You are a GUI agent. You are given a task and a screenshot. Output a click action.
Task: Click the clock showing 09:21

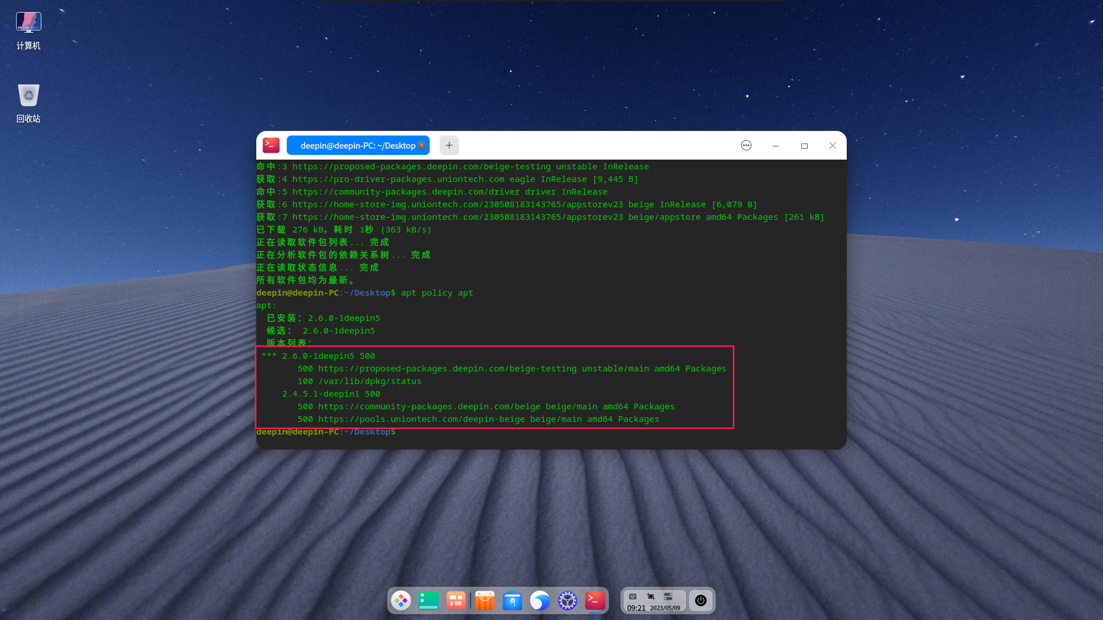(x=637, y=608)
